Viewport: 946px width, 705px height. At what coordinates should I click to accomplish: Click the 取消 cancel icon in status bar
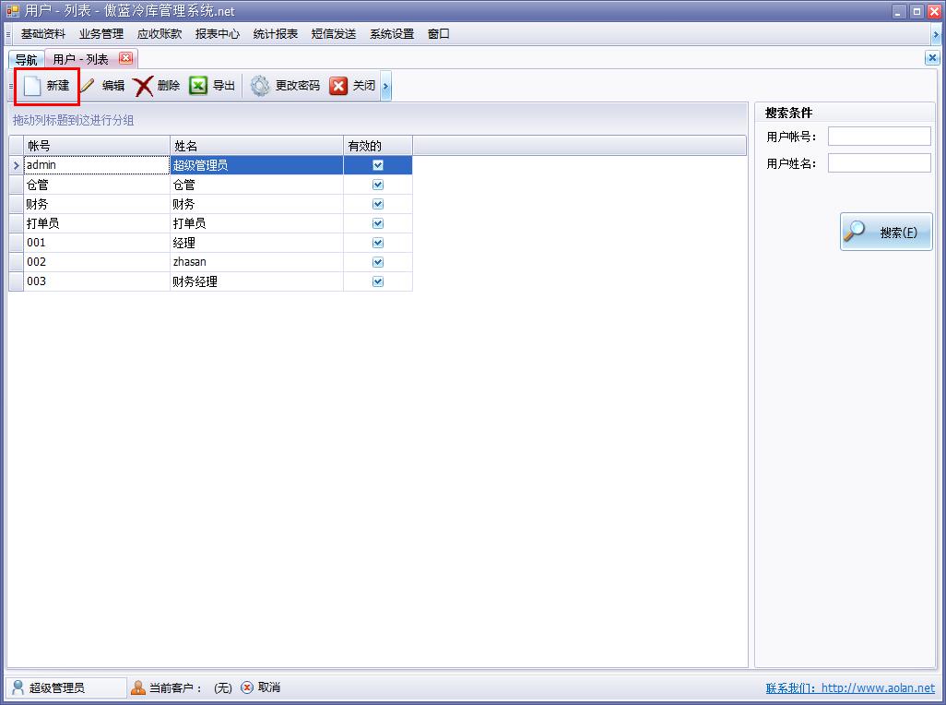(247, 687)
